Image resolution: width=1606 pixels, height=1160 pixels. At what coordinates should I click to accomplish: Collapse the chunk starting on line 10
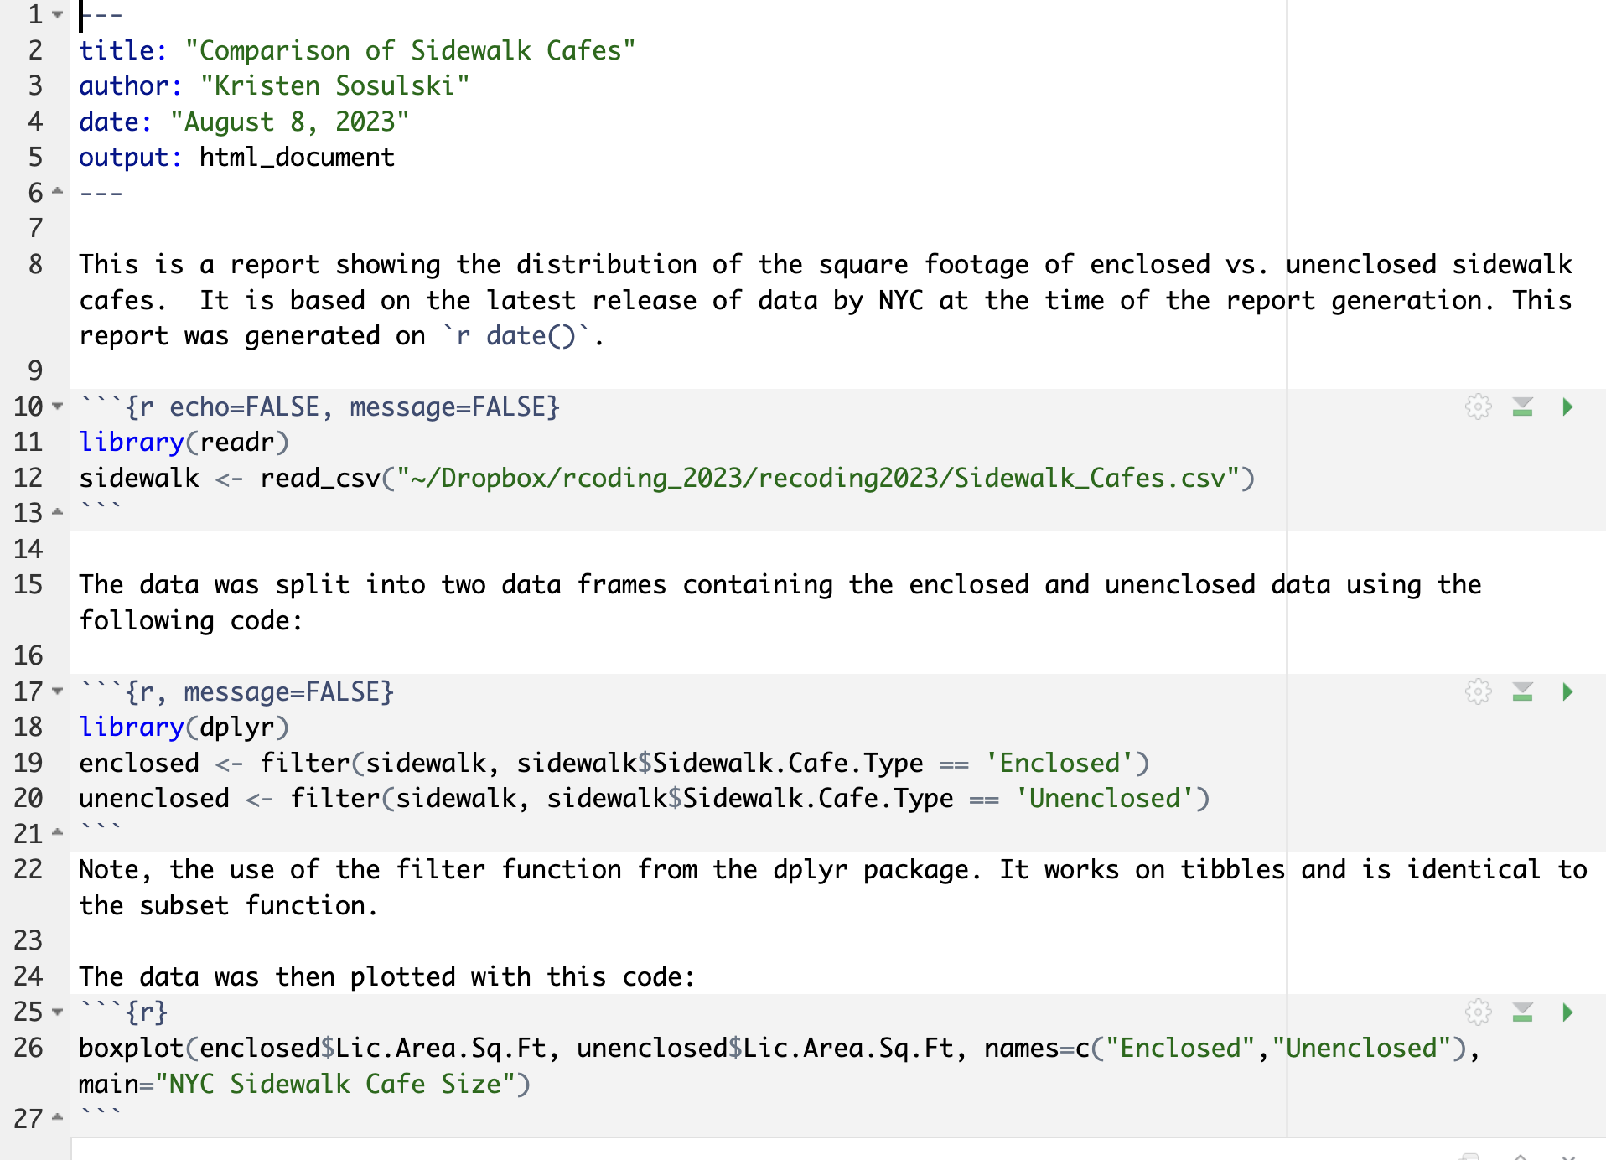(57, 407)
